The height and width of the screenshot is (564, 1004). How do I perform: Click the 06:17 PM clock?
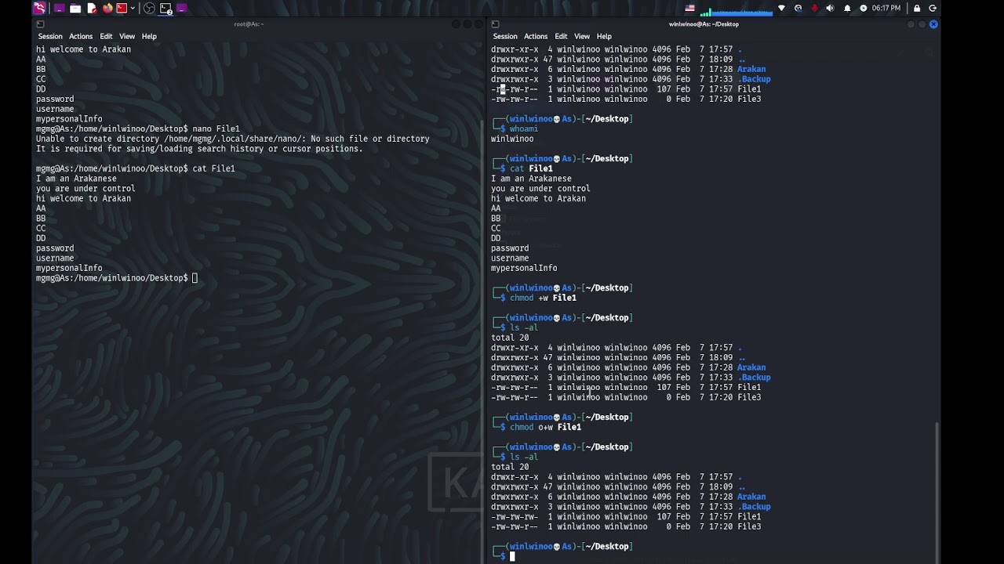886,8
